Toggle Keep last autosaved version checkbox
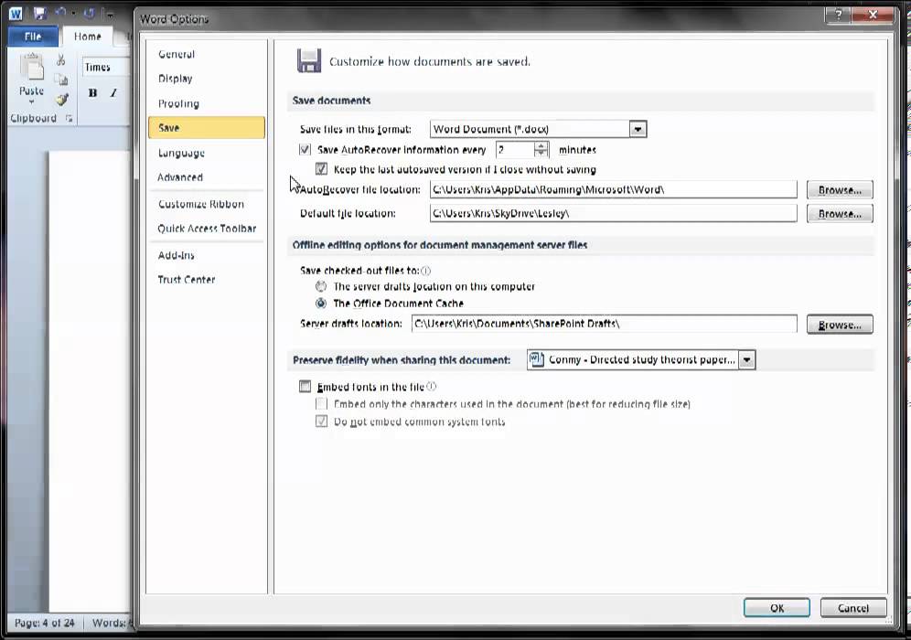 point(321,169)
